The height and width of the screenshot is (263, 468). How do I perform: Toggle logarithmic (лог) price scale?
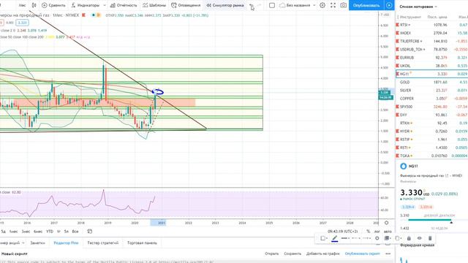pos(377,232)
